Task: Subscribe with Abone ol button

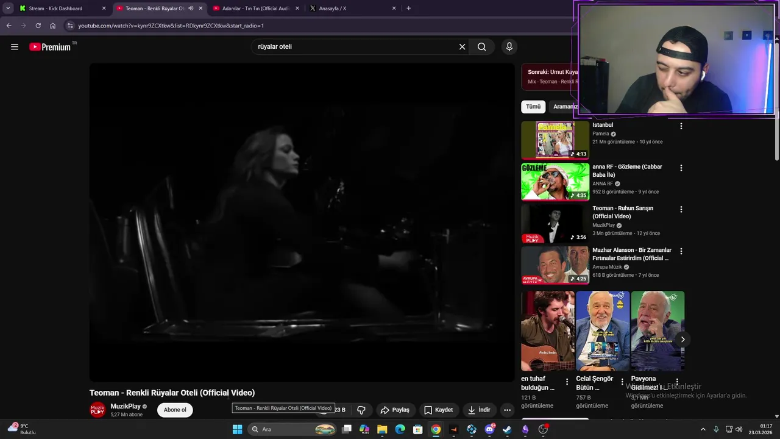Action: (175, 410)
